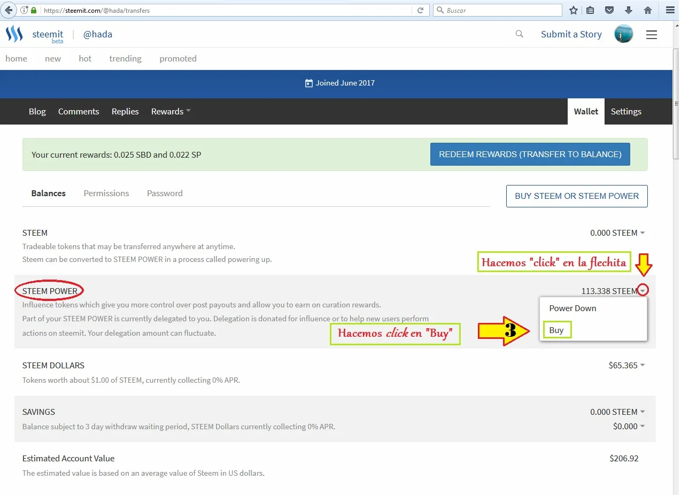
Task: Click the SAVINGS heading
Action: click(x=38, y=412)
